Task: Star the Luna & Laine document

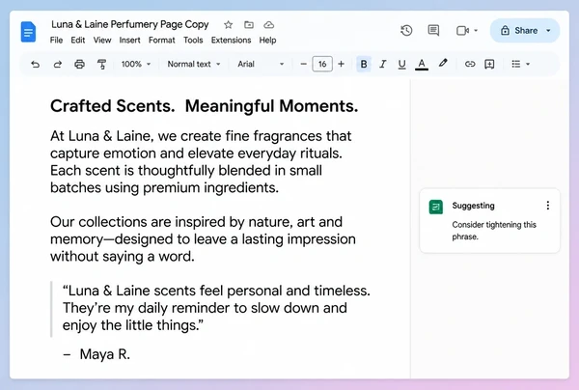Action: pos(228,25)
